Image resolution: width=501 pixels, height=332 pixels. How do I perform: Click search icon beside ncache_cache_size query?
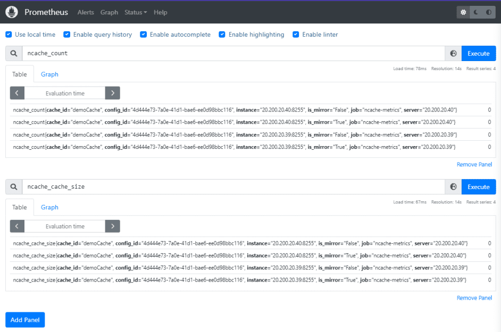(x=14, y=187)
